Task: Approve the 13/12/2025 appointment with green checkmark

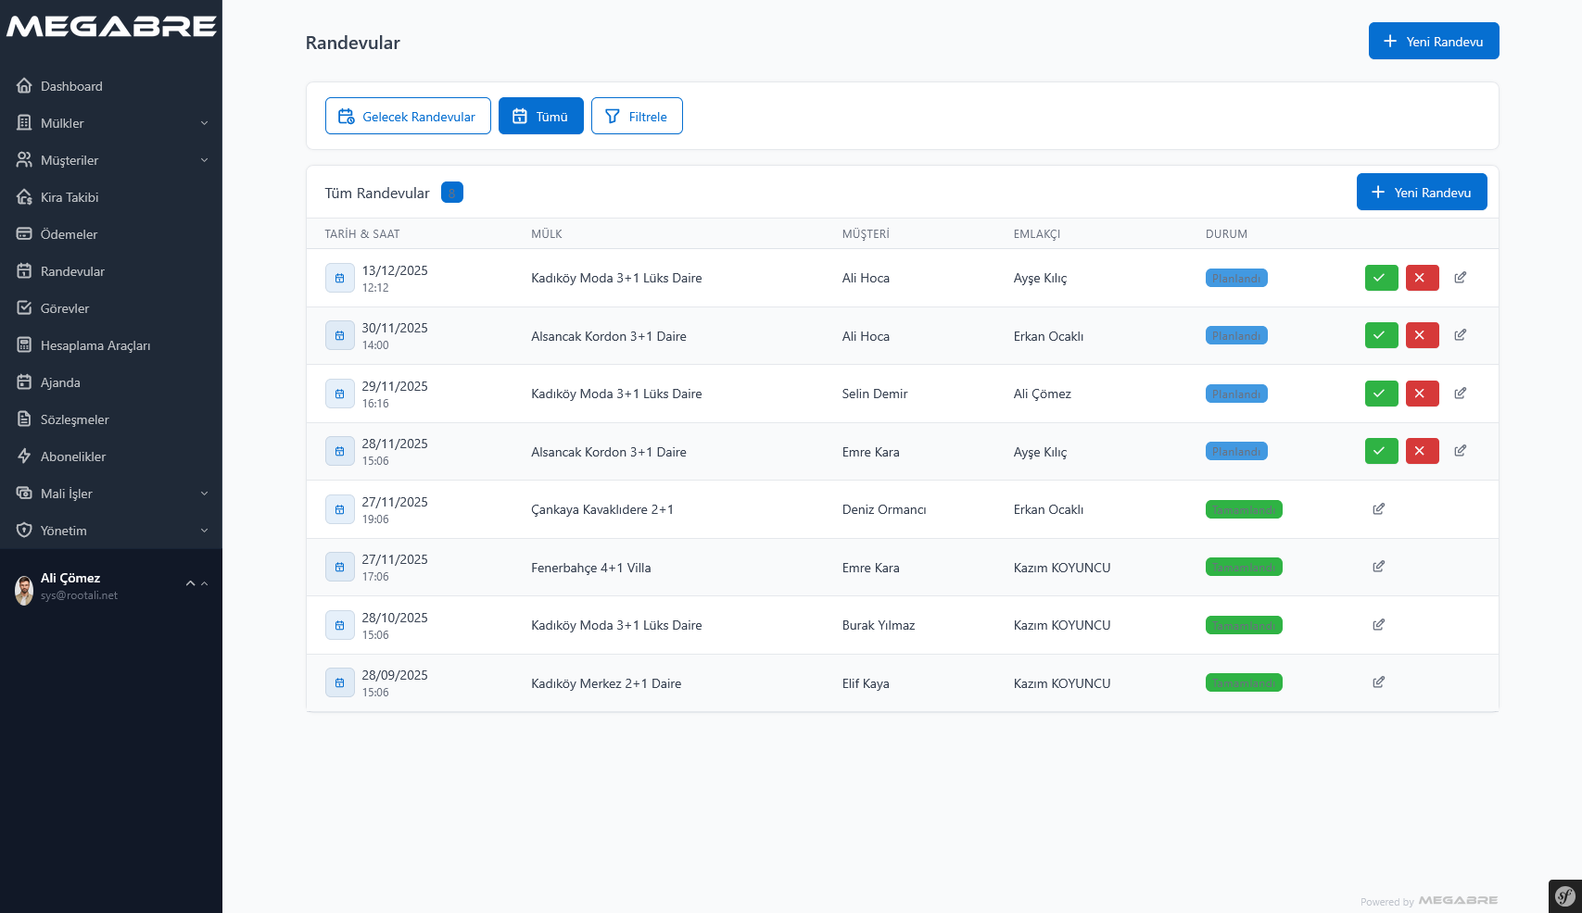Action: point(1381,278)
